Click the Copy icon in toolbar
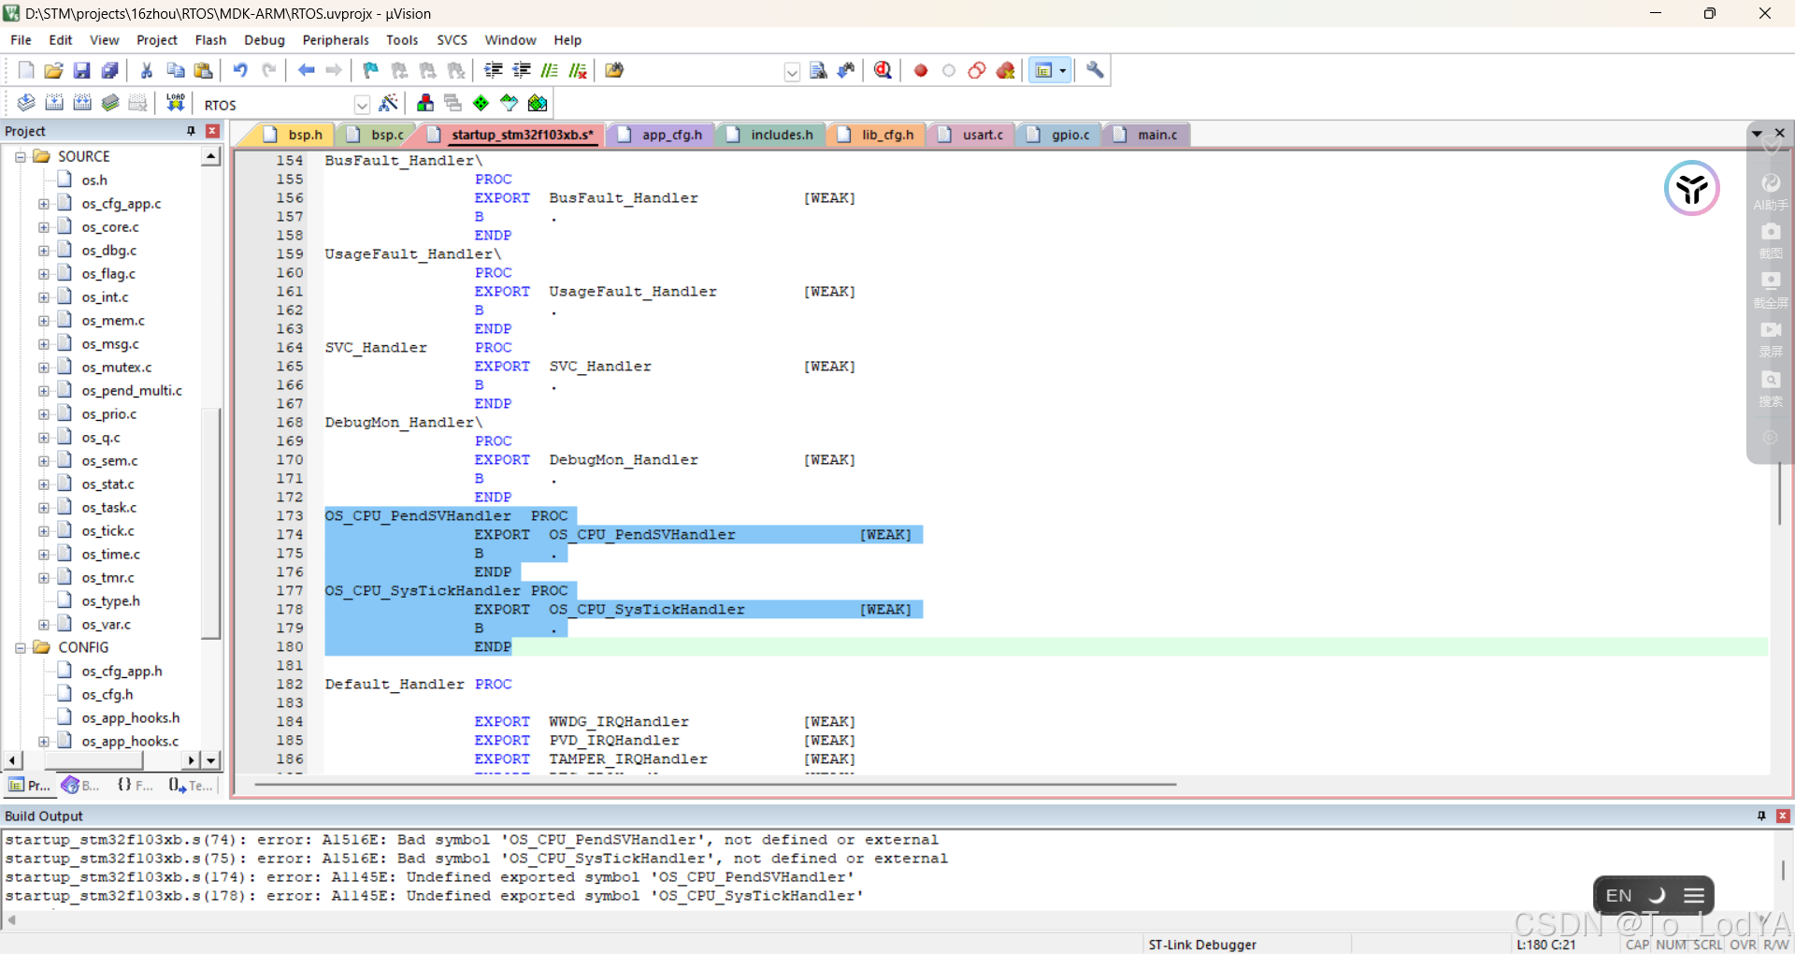Screen dimensions: 1795x954 (x=175, y=70)
